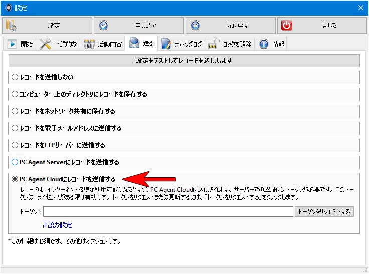The width and height of the screenshot is (369, 274).
Task: Select レコードを電子メールアドレスに送信する option
Action: click(15, 128)
